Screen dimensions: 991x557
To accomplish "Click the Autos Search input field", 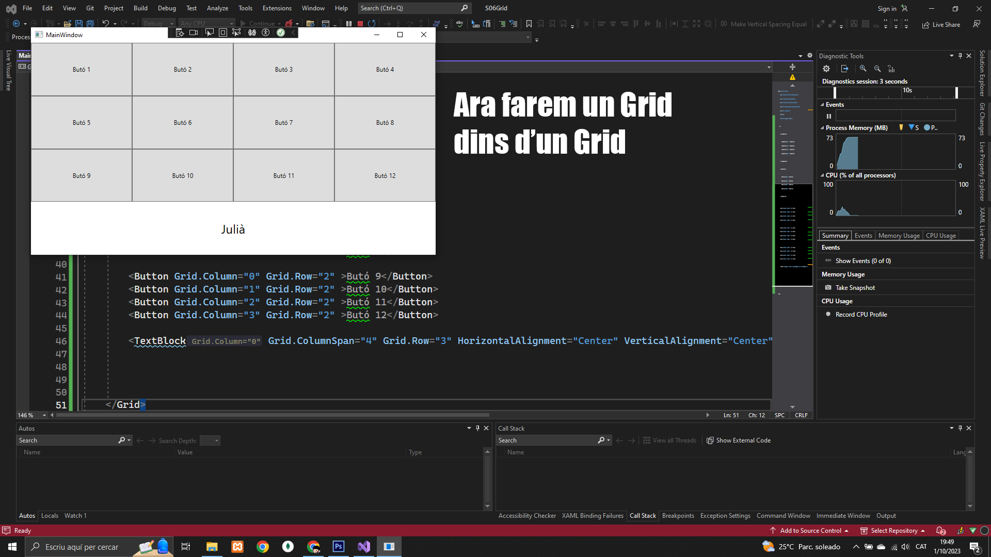I will click(x=67, y=440).
